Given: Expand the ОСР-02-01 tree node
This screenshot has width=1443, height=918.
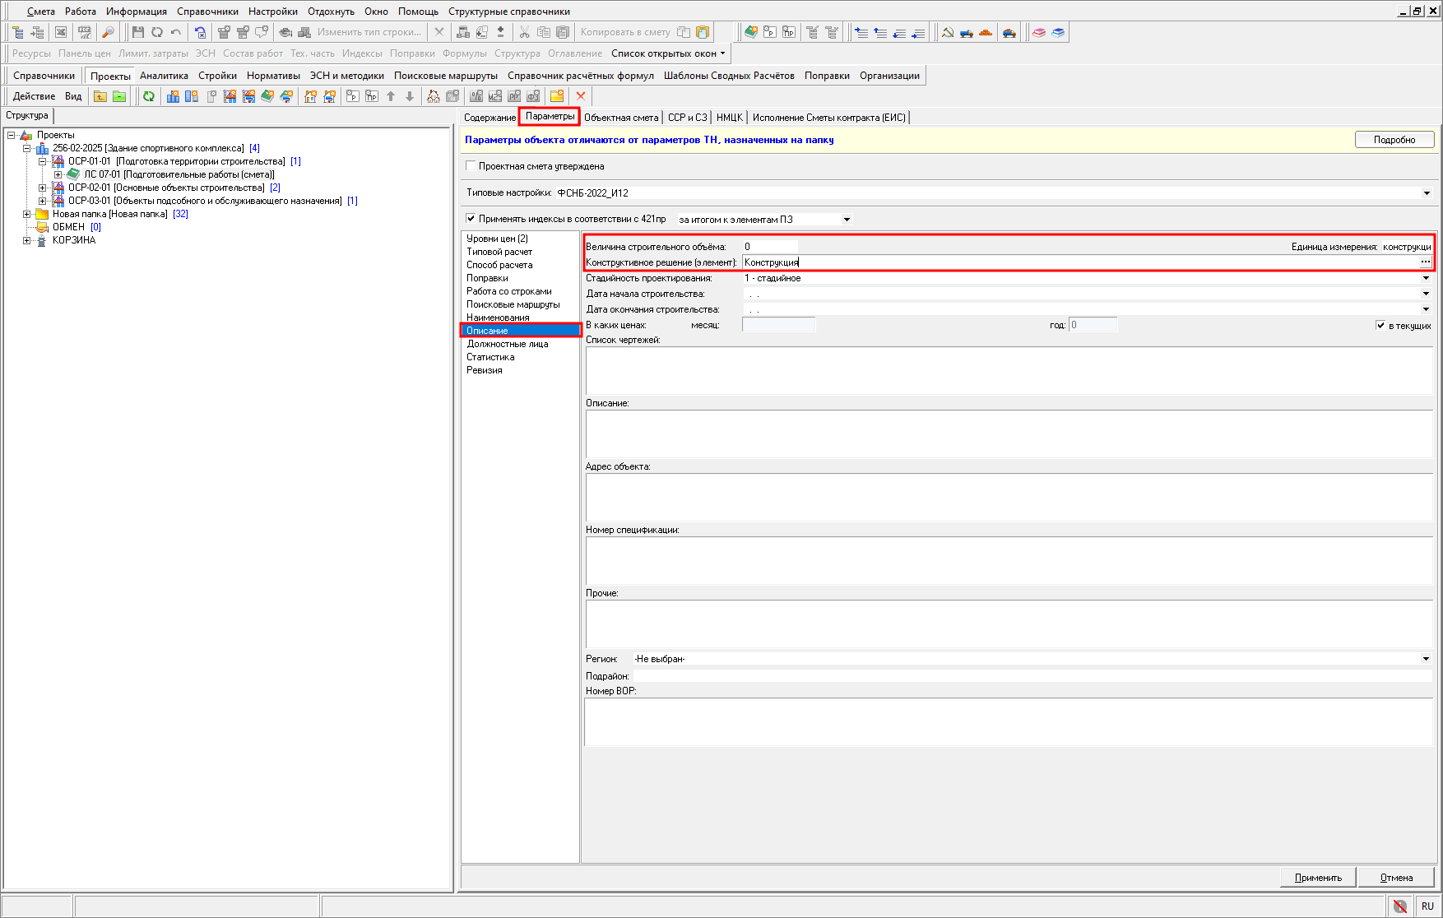Looking at the screenshot, I should coord(43,188).
